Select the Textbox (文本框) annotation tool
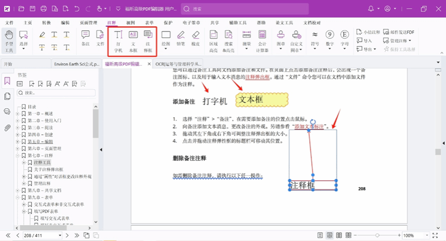Screen dimensions: 446x241 click(x=133, y=41)
